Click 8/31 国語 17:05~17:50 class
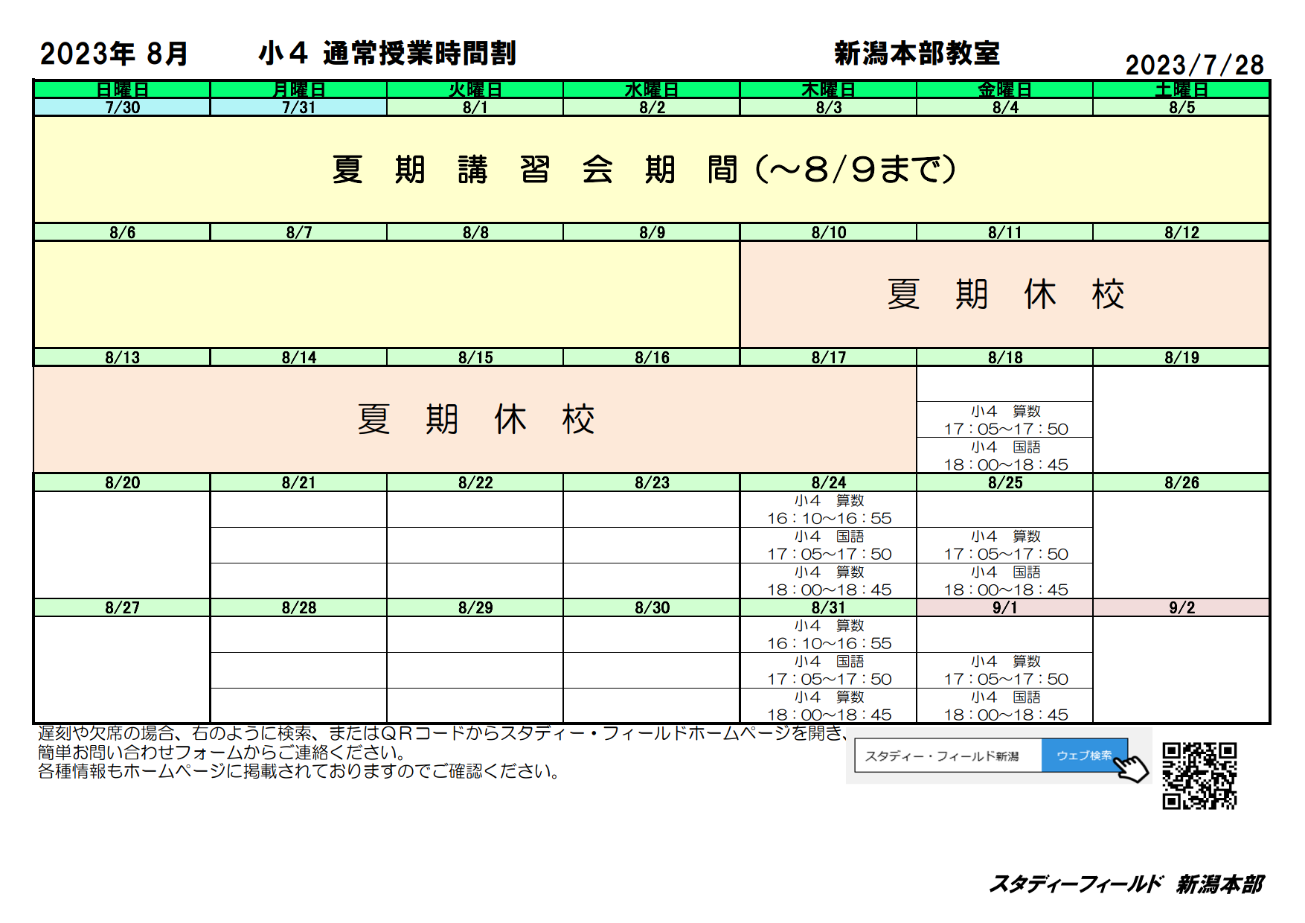The width and height of the screenshot is (1305, 923). point(828,670)
